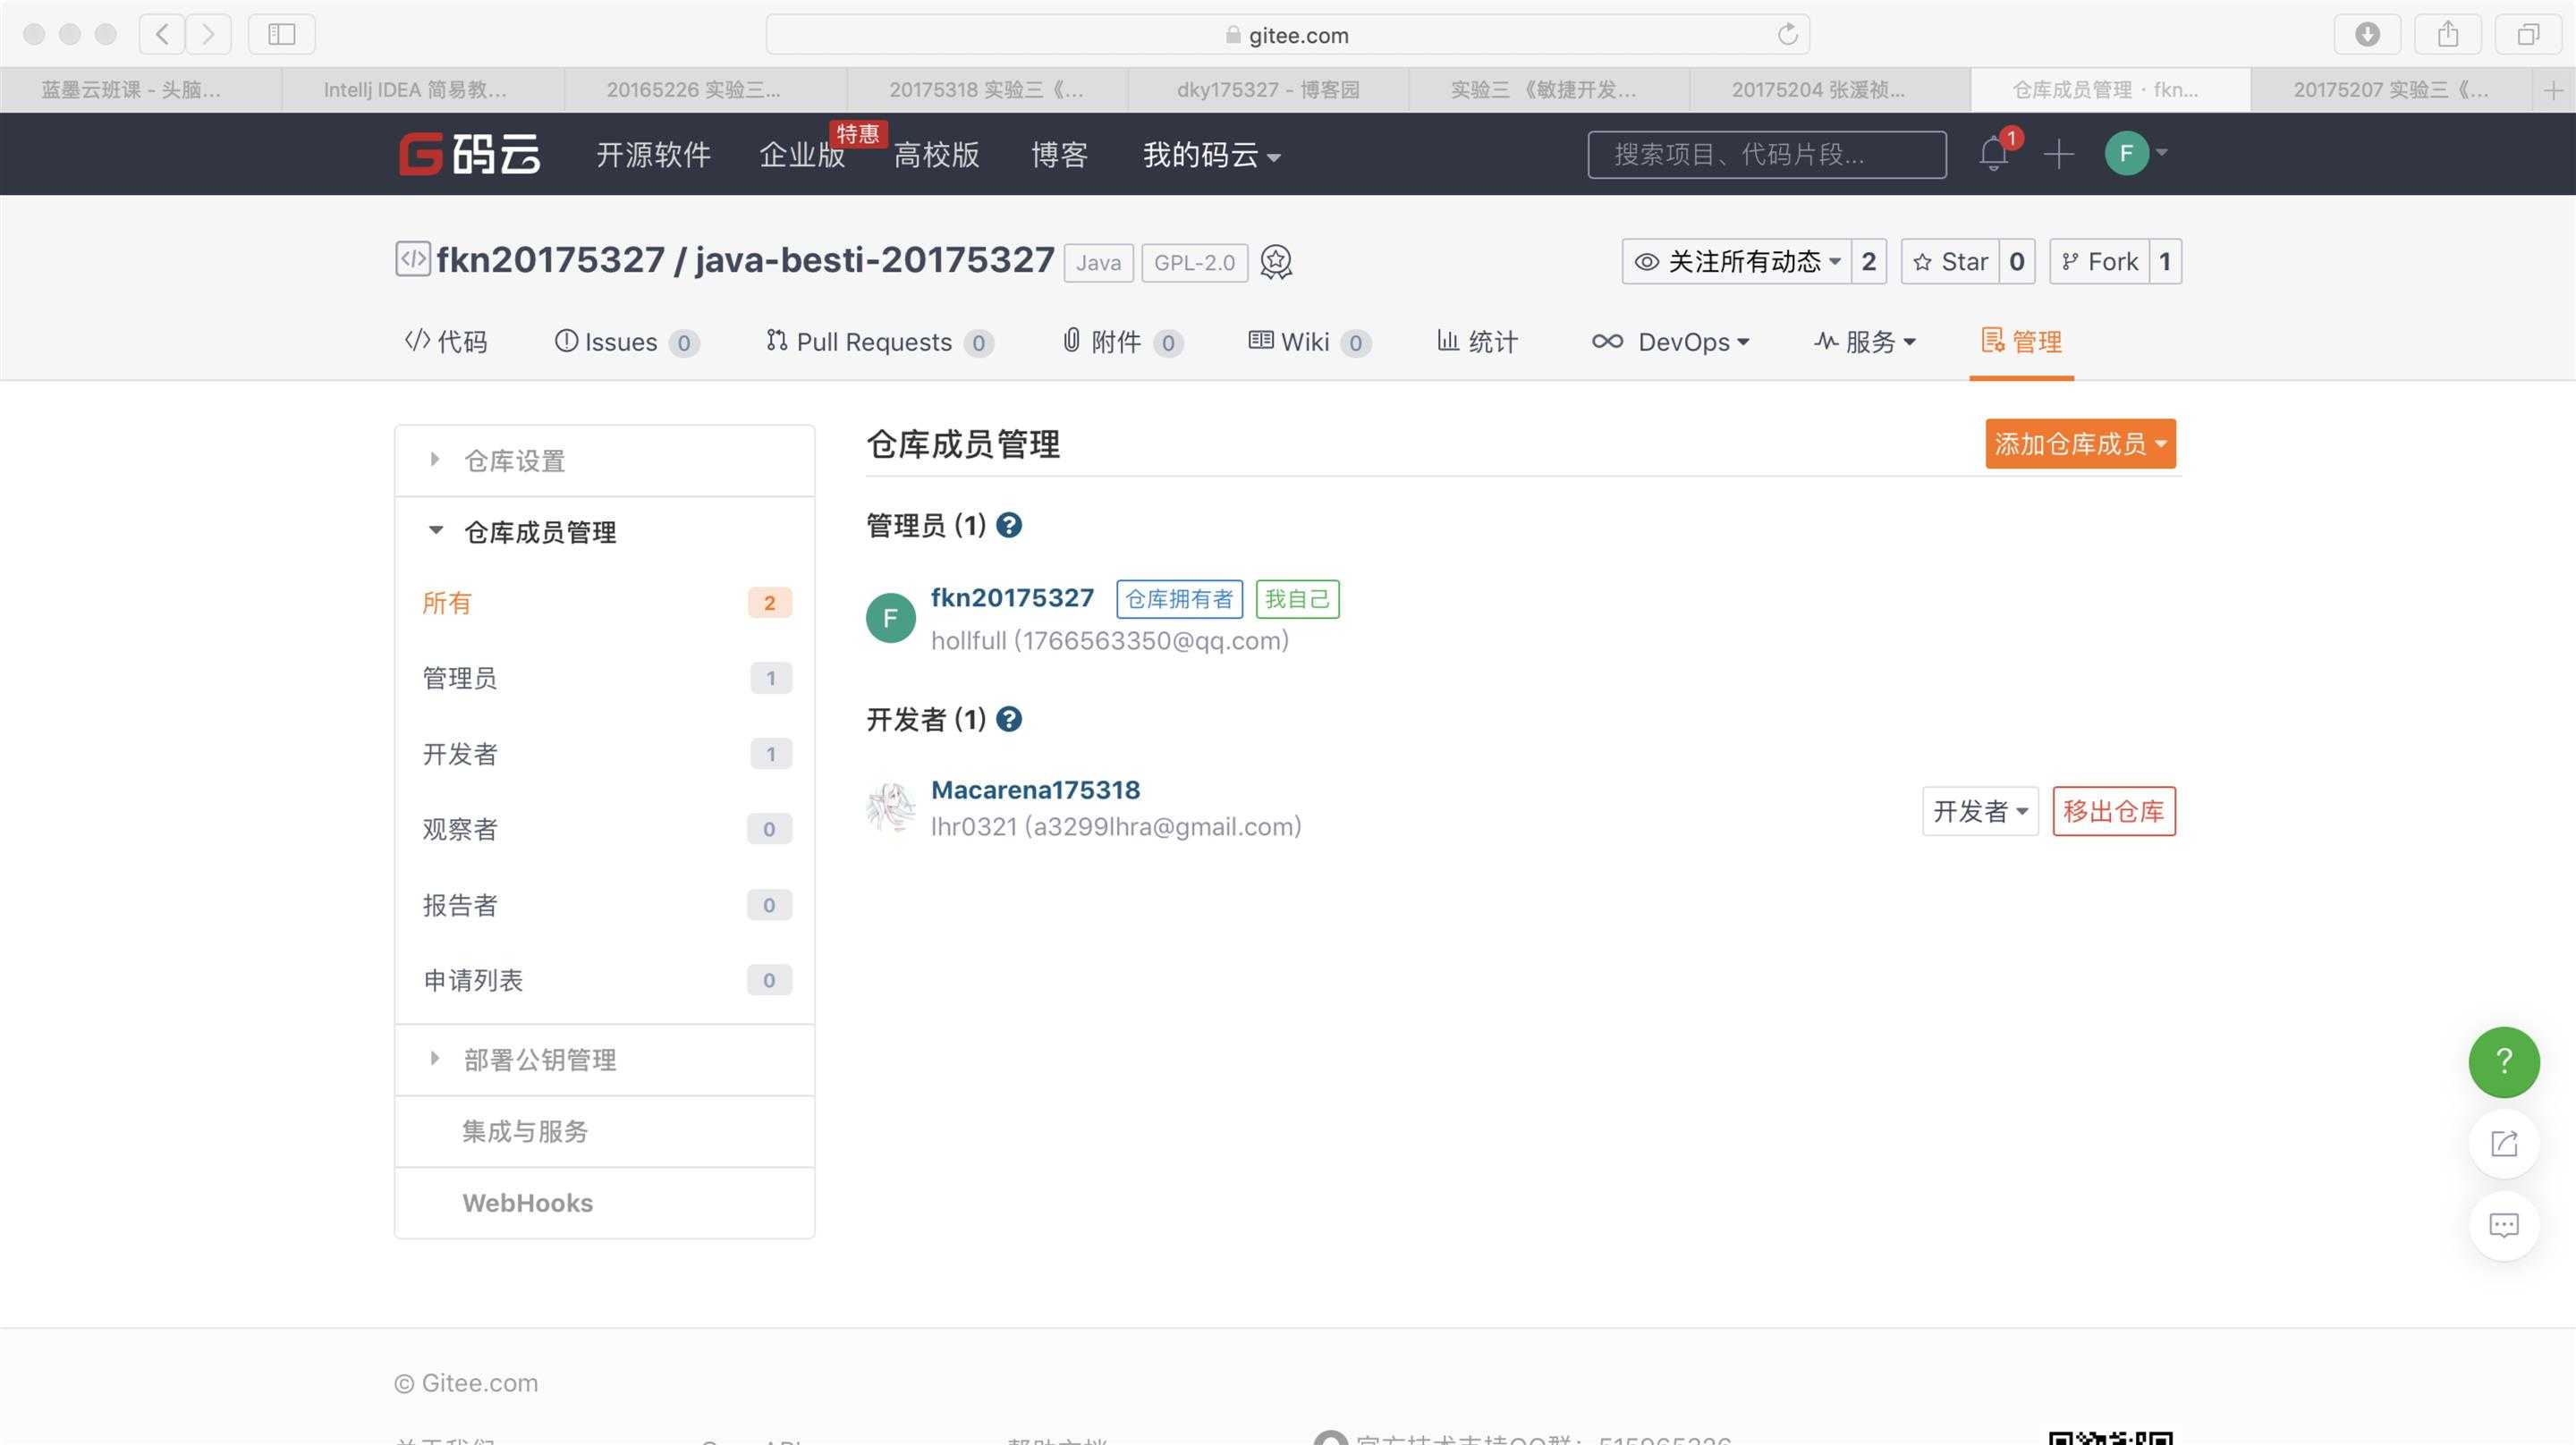Click the plus create-new icon in navbar
This screenshot has width=2576, height=1445.
pos(2058,154)
